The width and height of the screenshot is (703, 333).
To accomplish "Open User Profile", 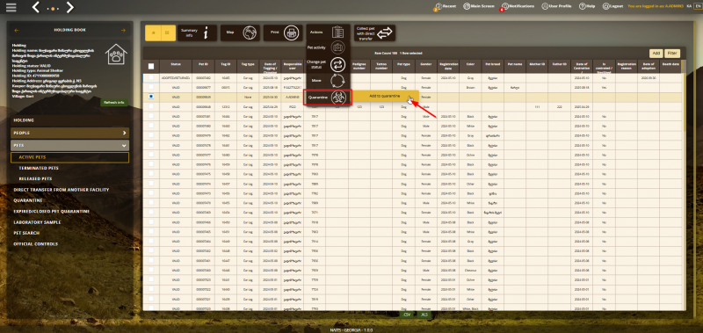I will tap(556, 6).
